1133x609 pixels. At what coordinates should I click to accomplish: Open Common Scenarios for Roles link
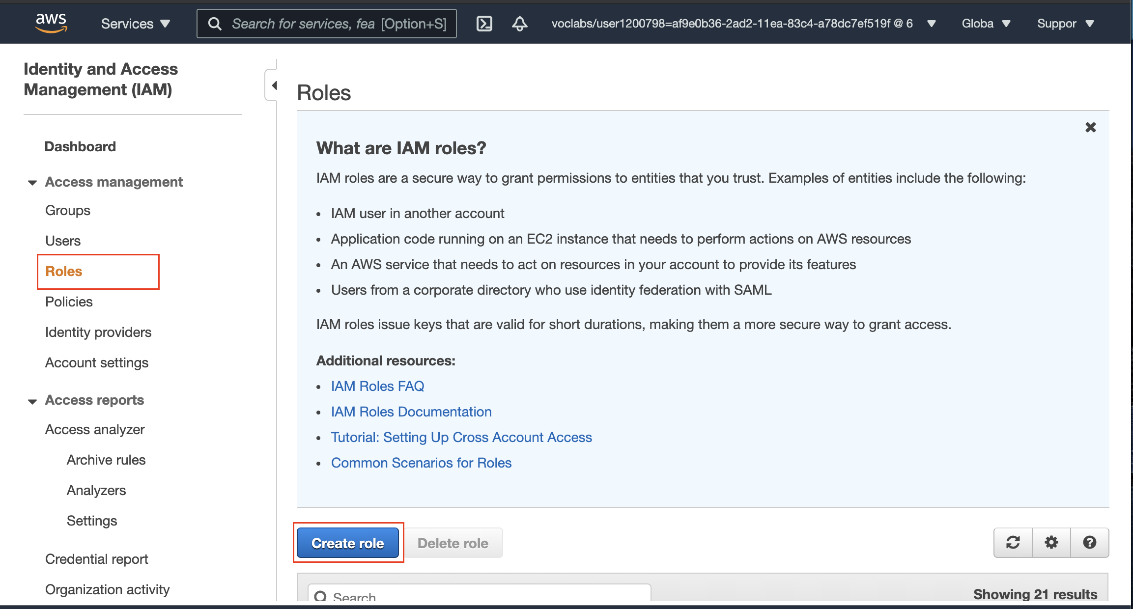pos(421,463)
